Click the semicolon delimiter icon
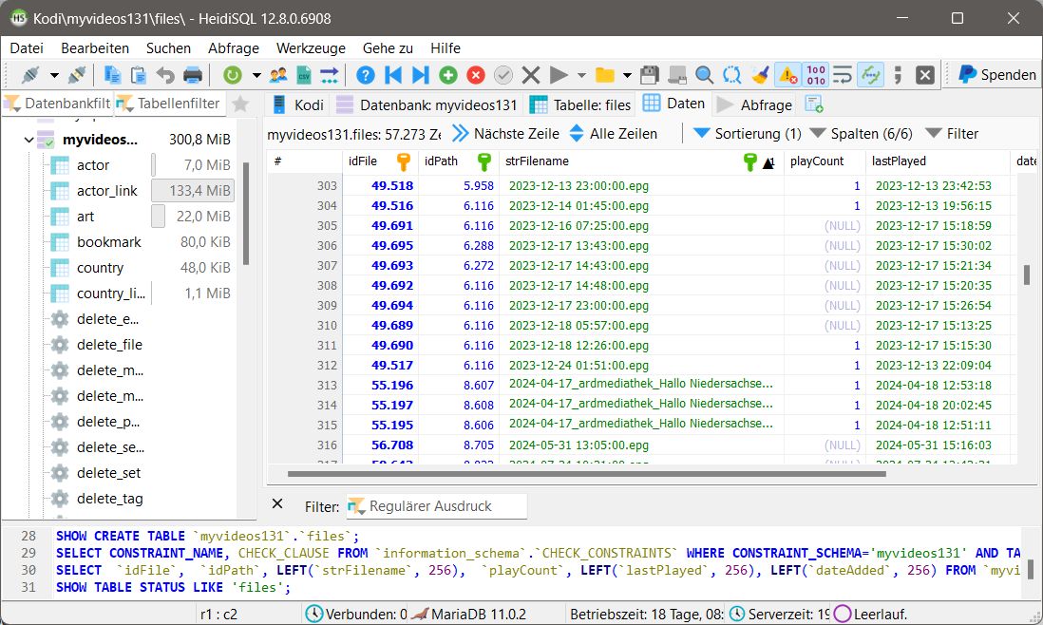The height and width of the screenshot is (625, 1043). [x=898, y=75]
